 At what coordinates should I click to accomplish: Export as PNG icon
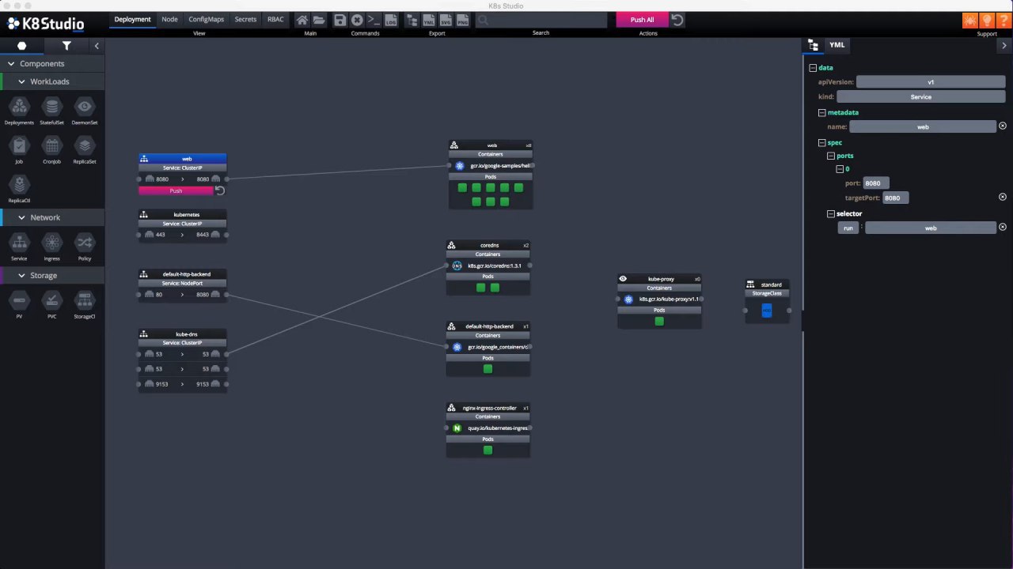(462, 20)
